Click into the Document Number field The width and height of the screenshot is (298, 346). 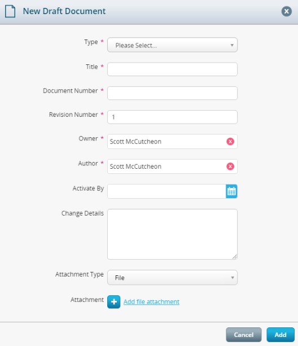(172, 93)
